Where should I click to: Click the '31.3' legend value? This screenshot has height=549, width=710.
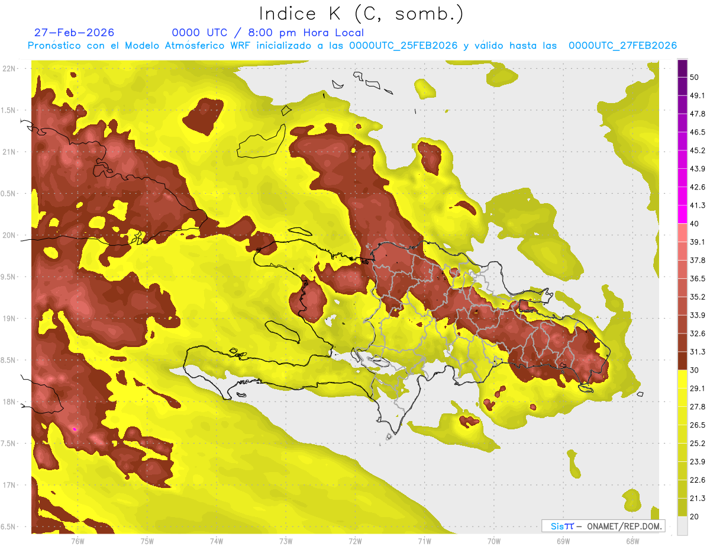[x=698, y=352]
